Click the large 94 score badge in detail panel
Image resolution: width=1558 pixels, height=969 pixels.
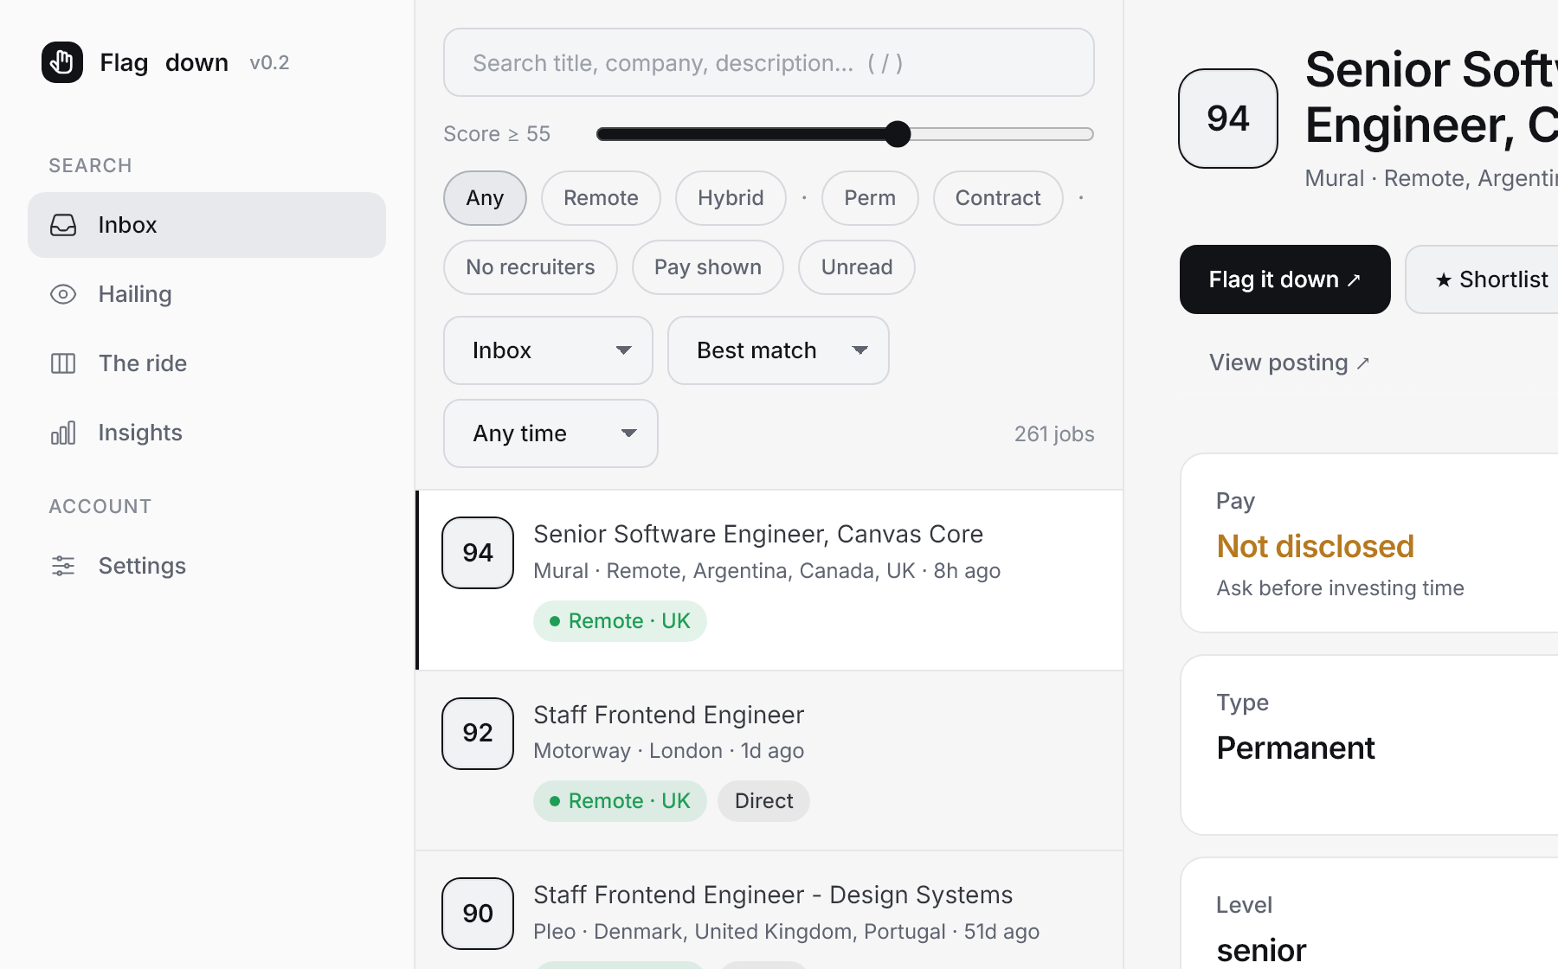pyautogui.click(x=1228, y=119)
